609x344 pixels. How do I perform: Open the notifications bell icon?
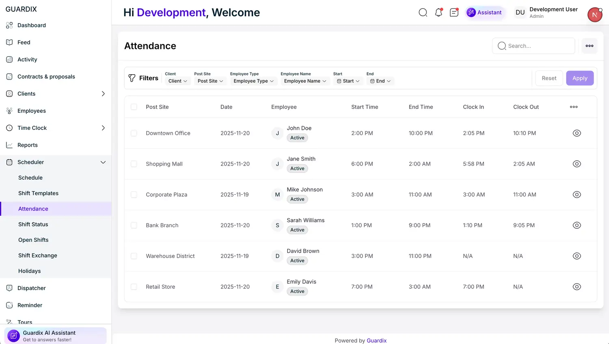(438, 13)
